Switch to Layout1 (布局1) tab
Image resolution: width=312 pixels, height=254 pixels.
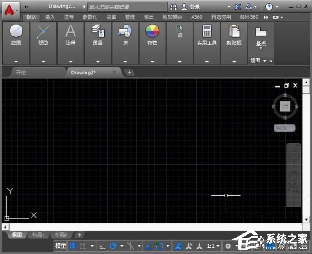click(x=38, y=234)
